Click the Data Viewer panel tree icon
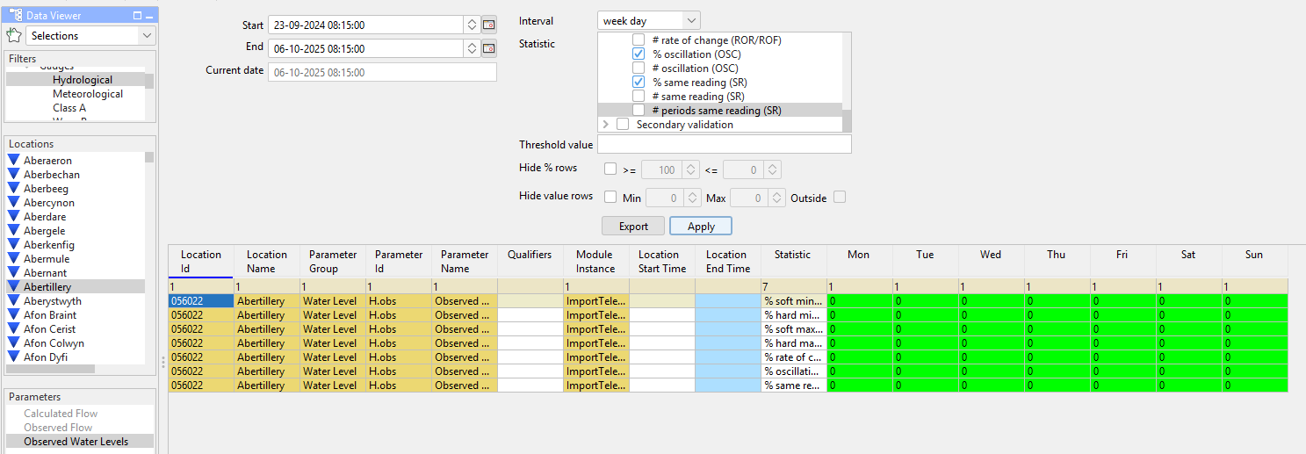Screen dimensions: 1306x454 coord(15,15)
